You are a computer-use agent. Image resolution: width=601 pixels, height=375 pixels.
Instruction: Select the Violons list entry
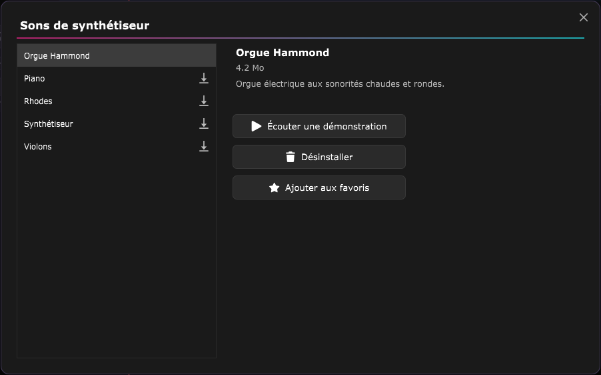click(x=117, y=146)
